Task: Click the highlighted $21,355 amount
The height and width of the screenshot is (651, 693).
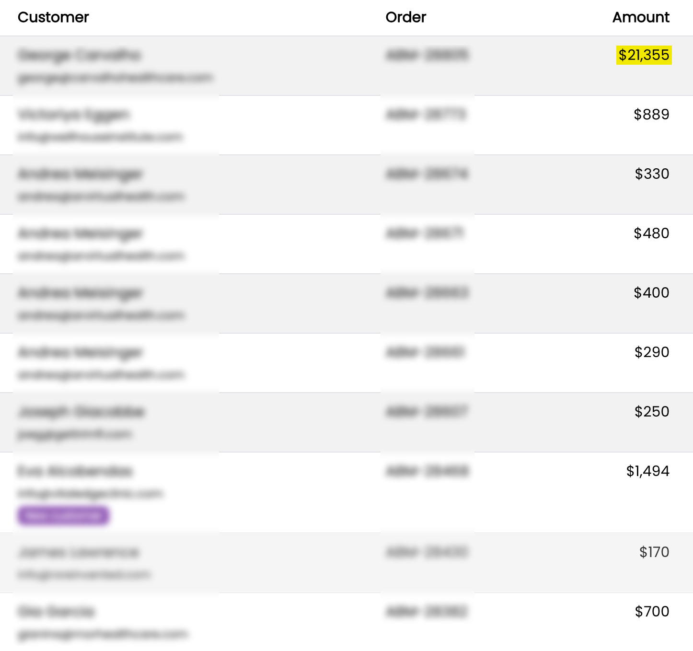Action: pyautogui.click(x=644, y=55)
